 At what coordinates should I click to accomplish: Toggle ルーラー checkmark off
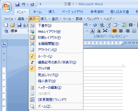pyautogui.click(x=56, y=56)
